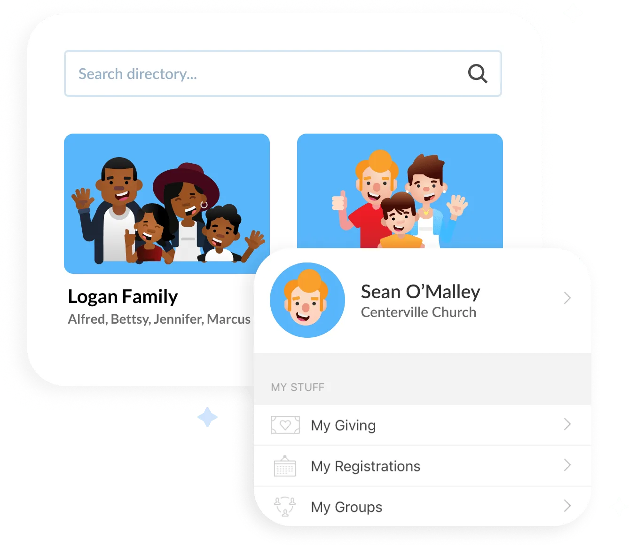Viewport: 629px width, 549px height.
Task: Select the My Groups menu item
Action: tap(423, 507)
